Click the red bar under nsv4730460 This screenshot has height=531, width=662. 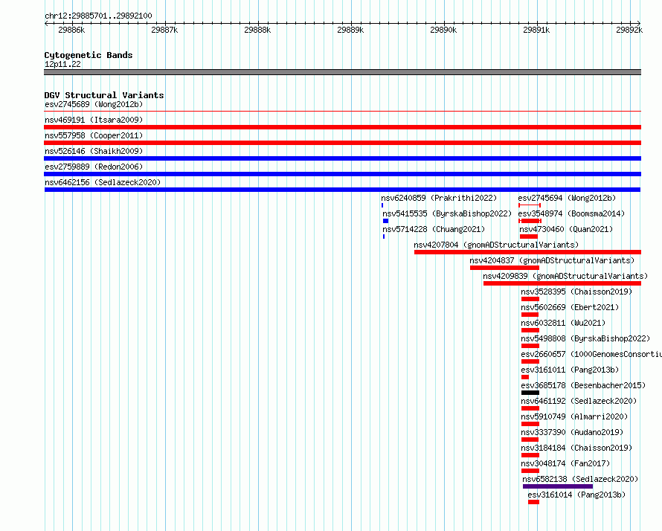[x=529, y=236]
